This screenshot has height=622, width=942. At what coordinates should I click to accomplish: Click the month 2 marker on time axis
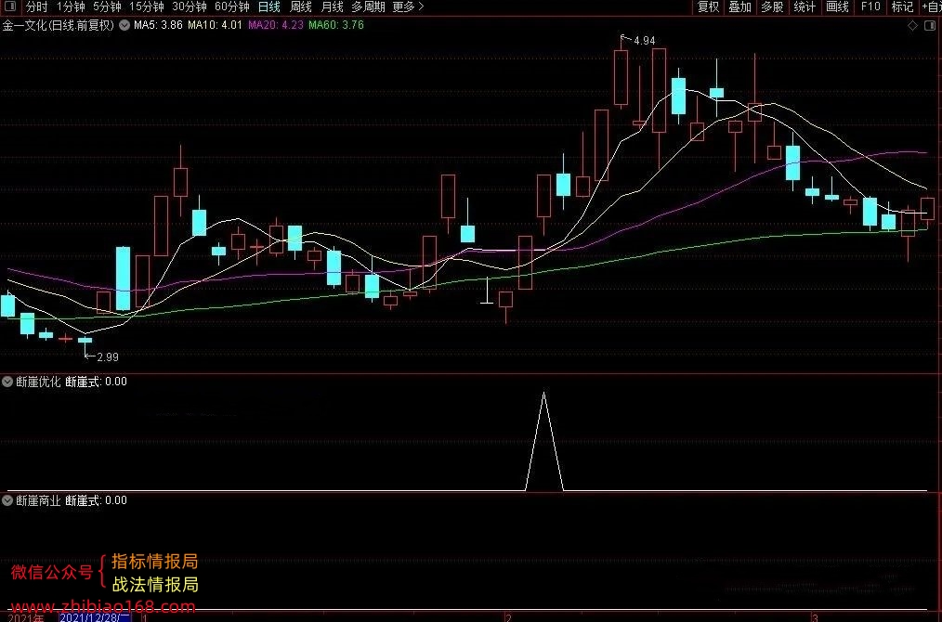tap(508, 617)
